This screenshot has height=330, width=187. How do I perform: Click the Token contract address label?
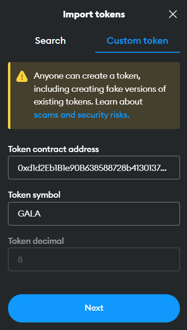tap(54, 149)
